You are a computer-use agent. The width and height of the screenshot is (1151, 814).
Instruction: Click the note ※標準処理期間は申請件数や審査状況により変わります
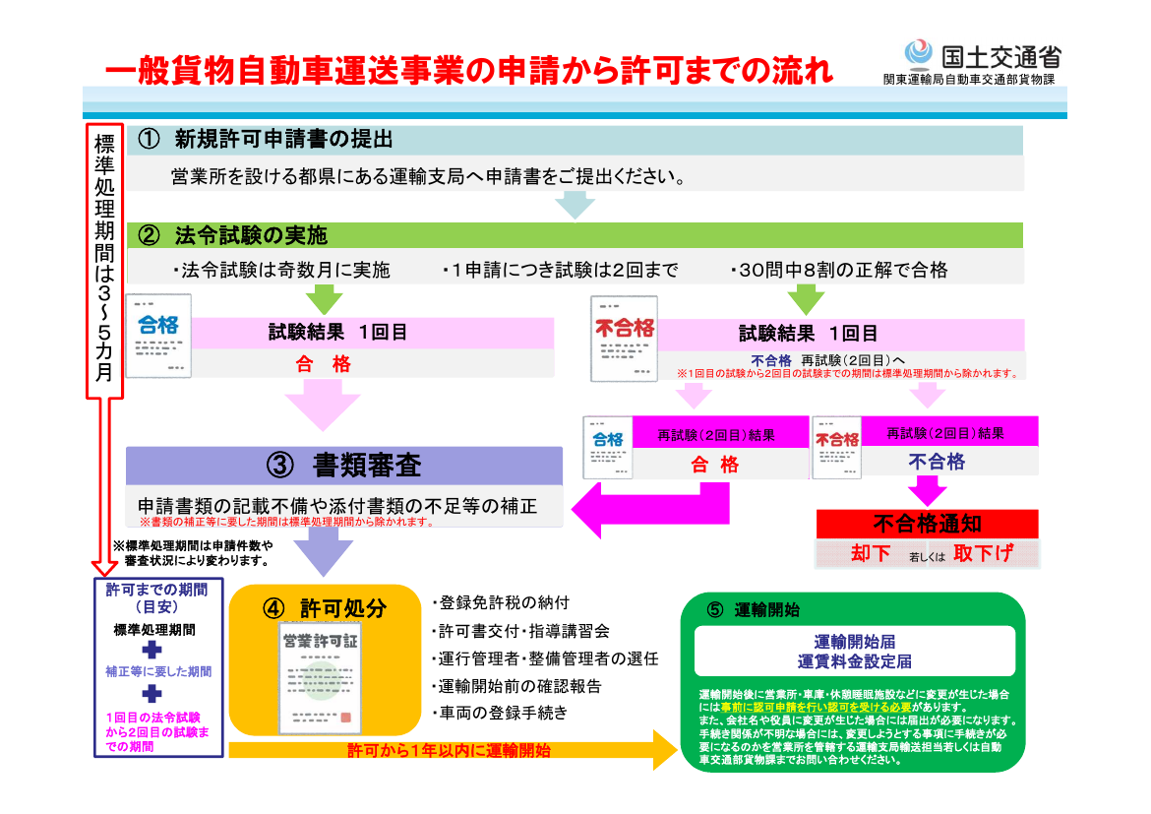coord(193,553)
